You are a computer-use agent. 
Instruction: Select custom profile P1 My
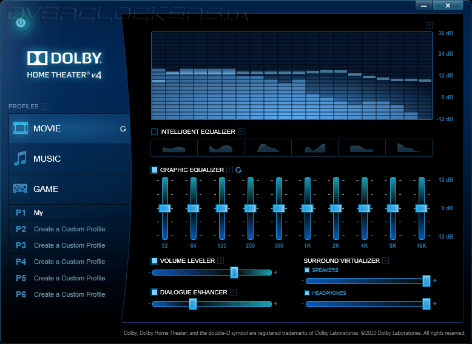click(x=70, y=213)
